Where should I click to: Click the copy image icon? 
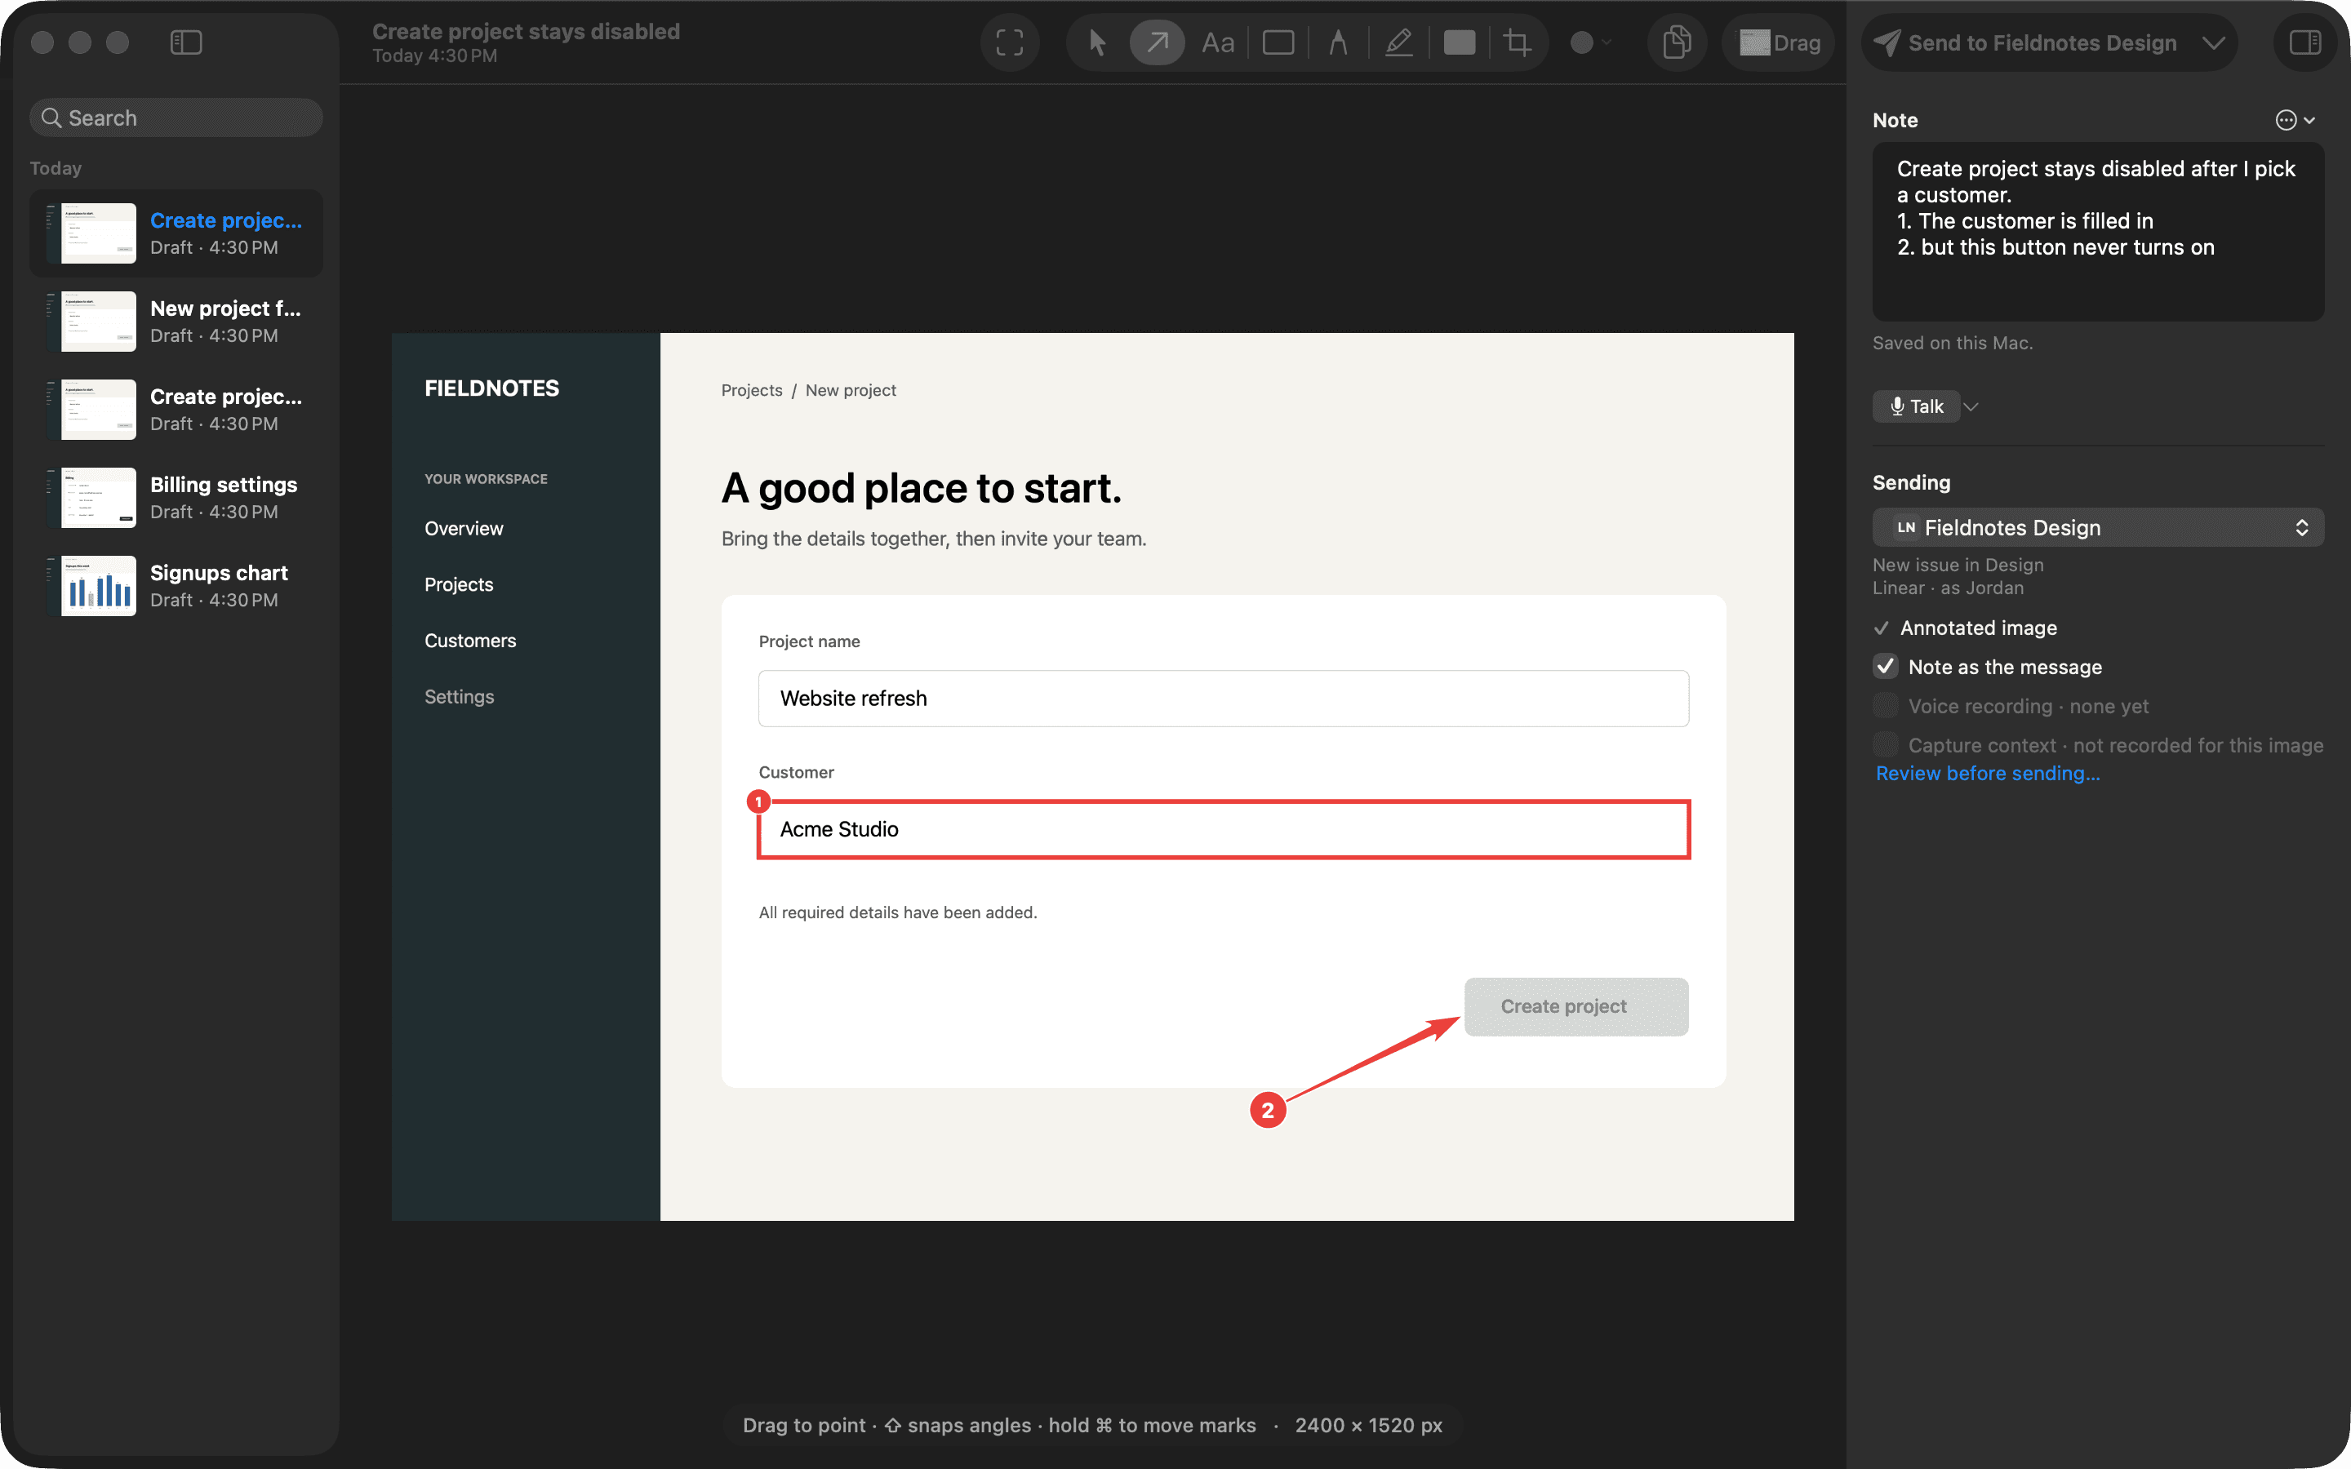(1677, 42)
